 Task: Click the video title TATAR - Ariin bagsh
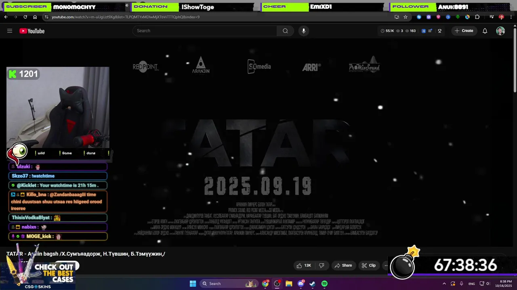86,254
